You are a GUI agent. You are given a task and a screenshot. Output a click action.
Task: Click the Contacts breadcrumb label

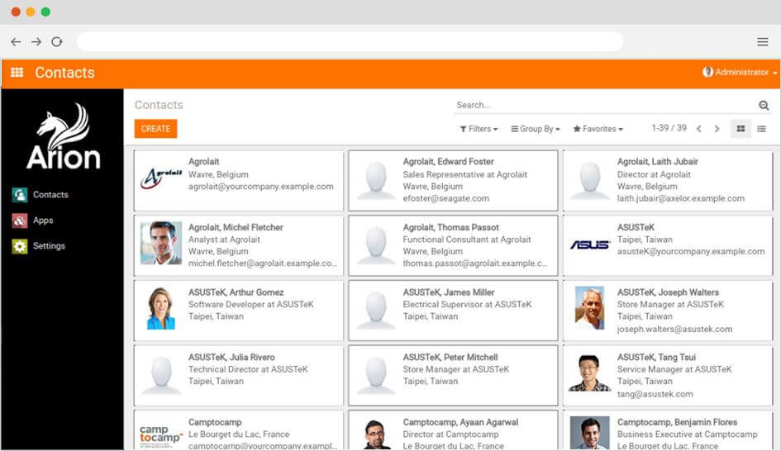pyautogui.click(x=159, y=105)
